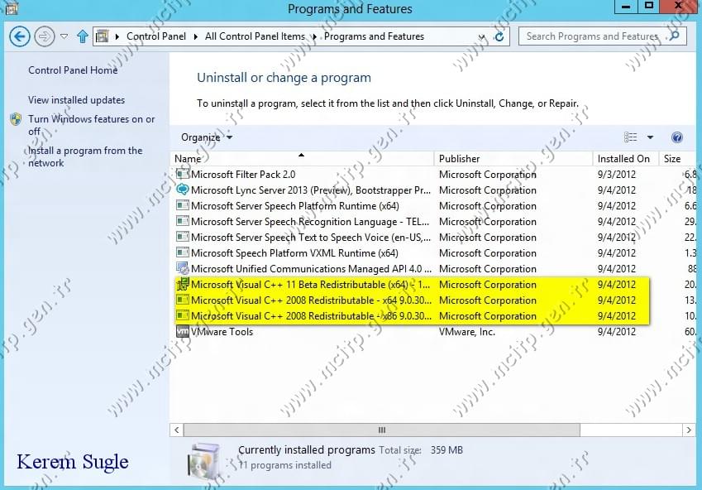Click shield icon beside Windows features
702x490 pixels.
(x=16, y=119)
